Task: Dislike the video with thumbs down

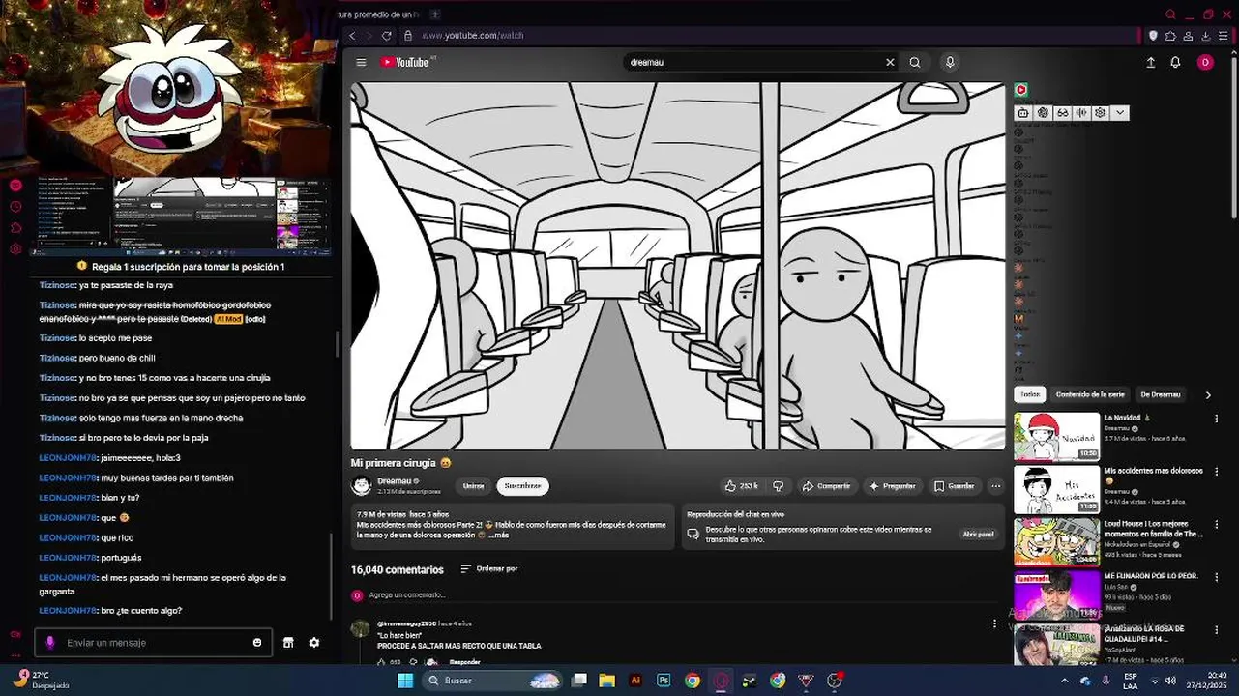Action: click(778, 486)
